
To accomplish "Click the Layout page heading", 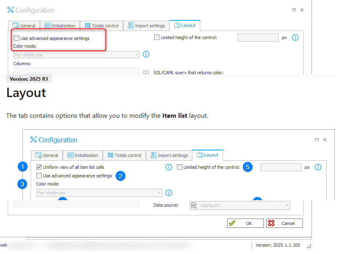I will 27,93.
